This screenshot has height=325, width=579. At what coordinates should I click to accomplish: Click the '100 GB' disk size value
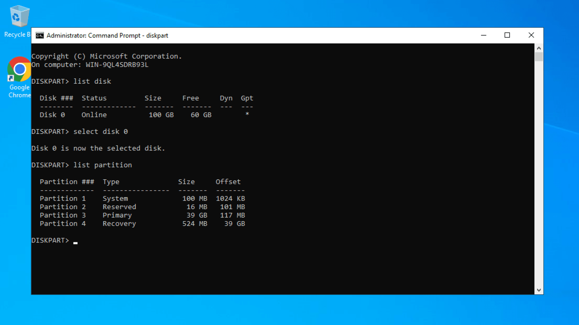(x=161, y=115)
